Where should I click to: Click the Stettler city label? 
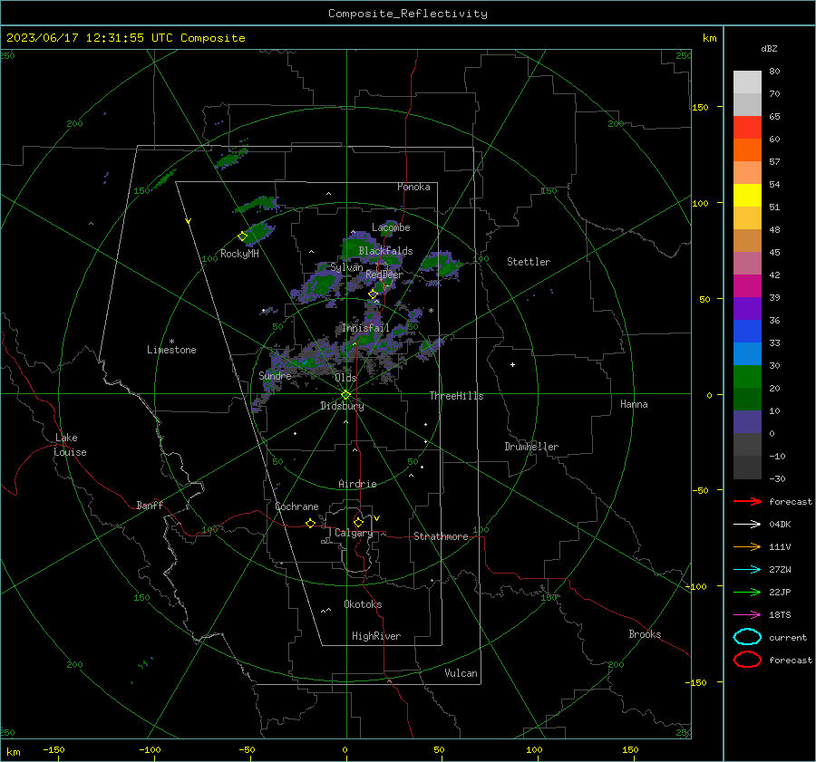pos(529,262)
